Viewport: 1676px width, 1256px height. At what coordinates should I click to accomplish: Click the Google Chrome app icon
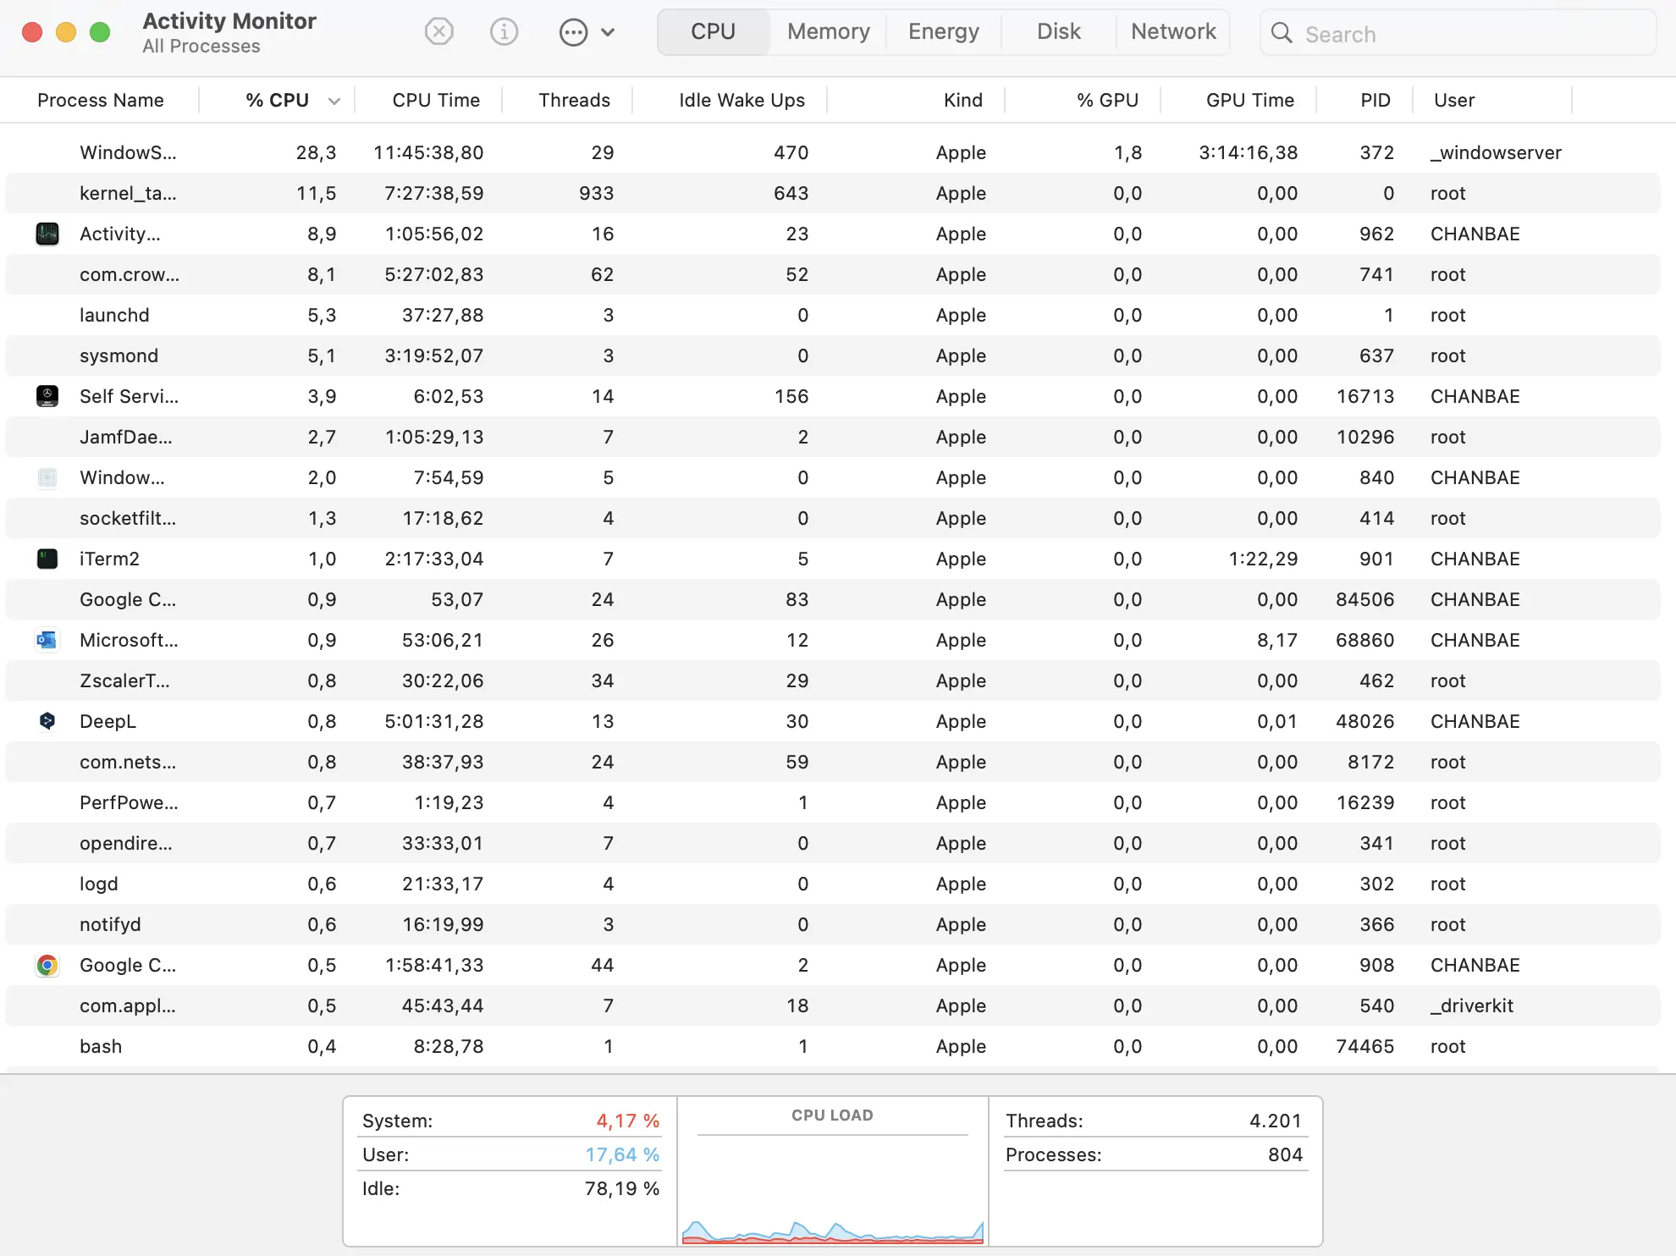47,965
